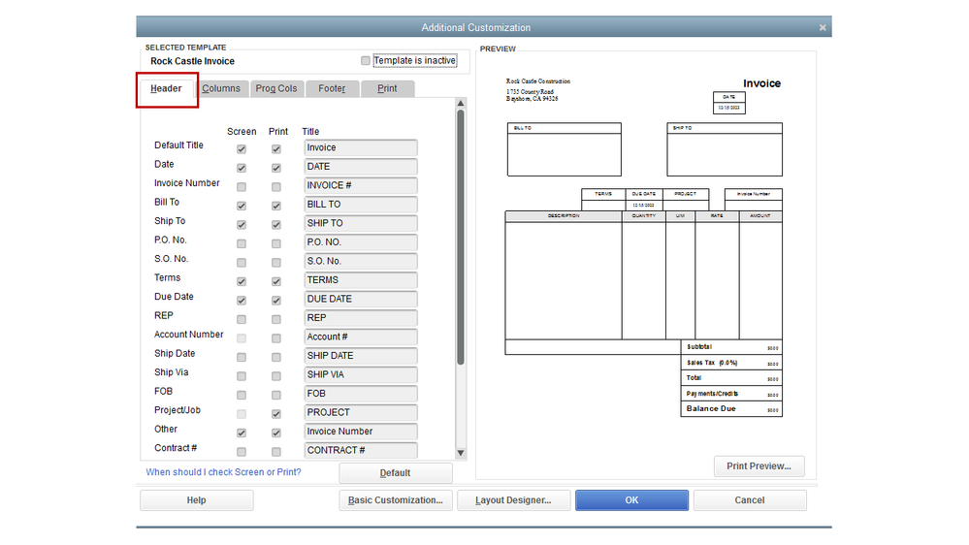Click the PROJECT title field

[361, 412]
